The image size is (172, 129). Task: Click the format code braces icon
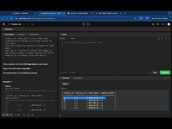coord(162,38)
